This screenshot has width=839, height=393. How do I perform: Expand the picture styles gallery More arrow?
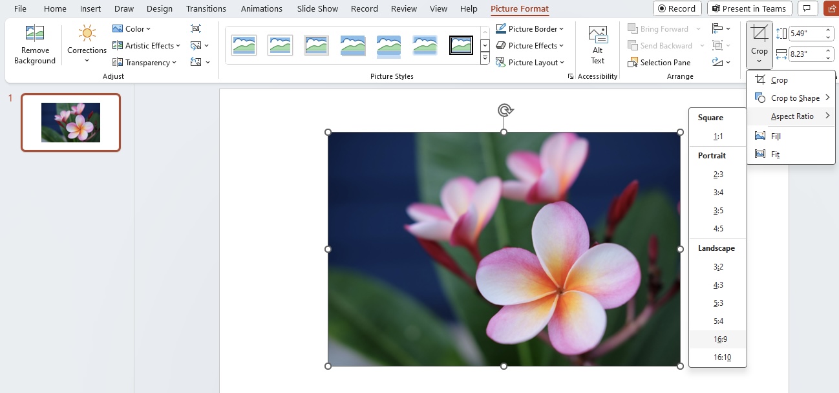pos(485,59)
